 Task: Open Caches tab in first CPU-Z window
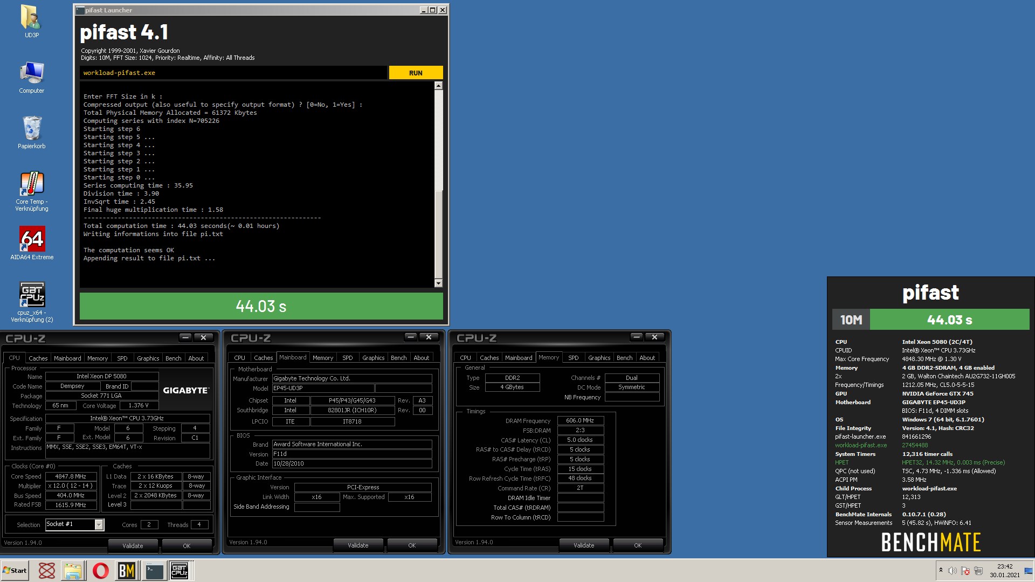[x=38, y=358]
